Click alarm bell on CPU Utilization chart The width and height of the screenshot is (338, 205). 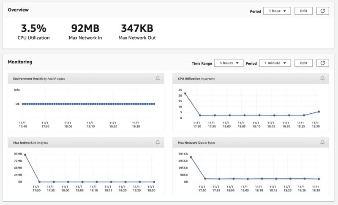[x=322, y=78]
